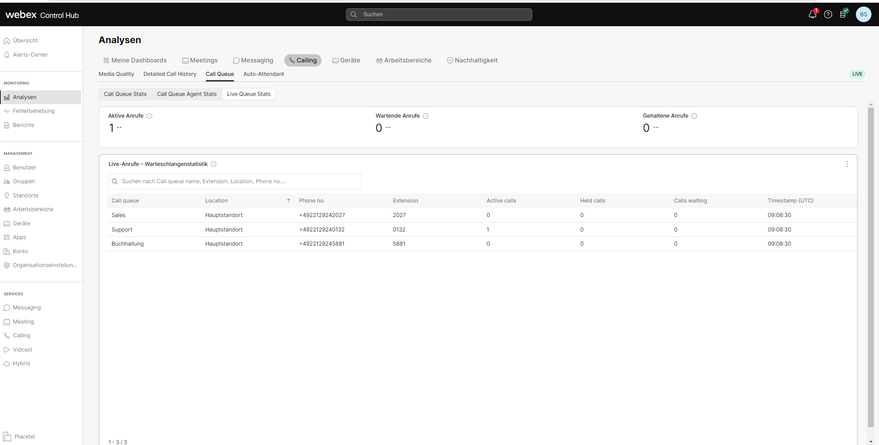This screenshot has width=879, height=445.
Task: Click the help question mark icon
Action: coord(828,14)
